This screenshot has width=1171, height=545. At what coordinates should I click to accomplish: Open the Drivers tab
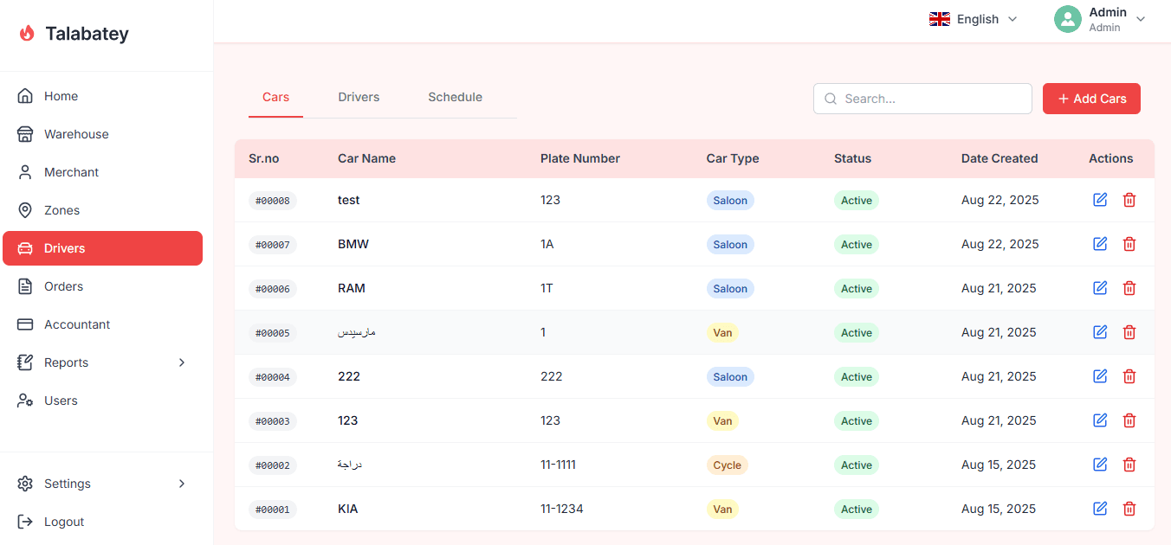coord(359,97)
